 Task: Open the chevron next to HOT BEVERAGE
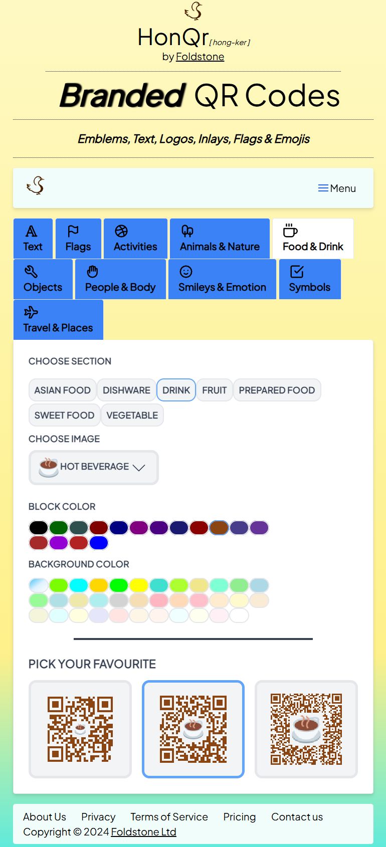[x=139, y=467]
